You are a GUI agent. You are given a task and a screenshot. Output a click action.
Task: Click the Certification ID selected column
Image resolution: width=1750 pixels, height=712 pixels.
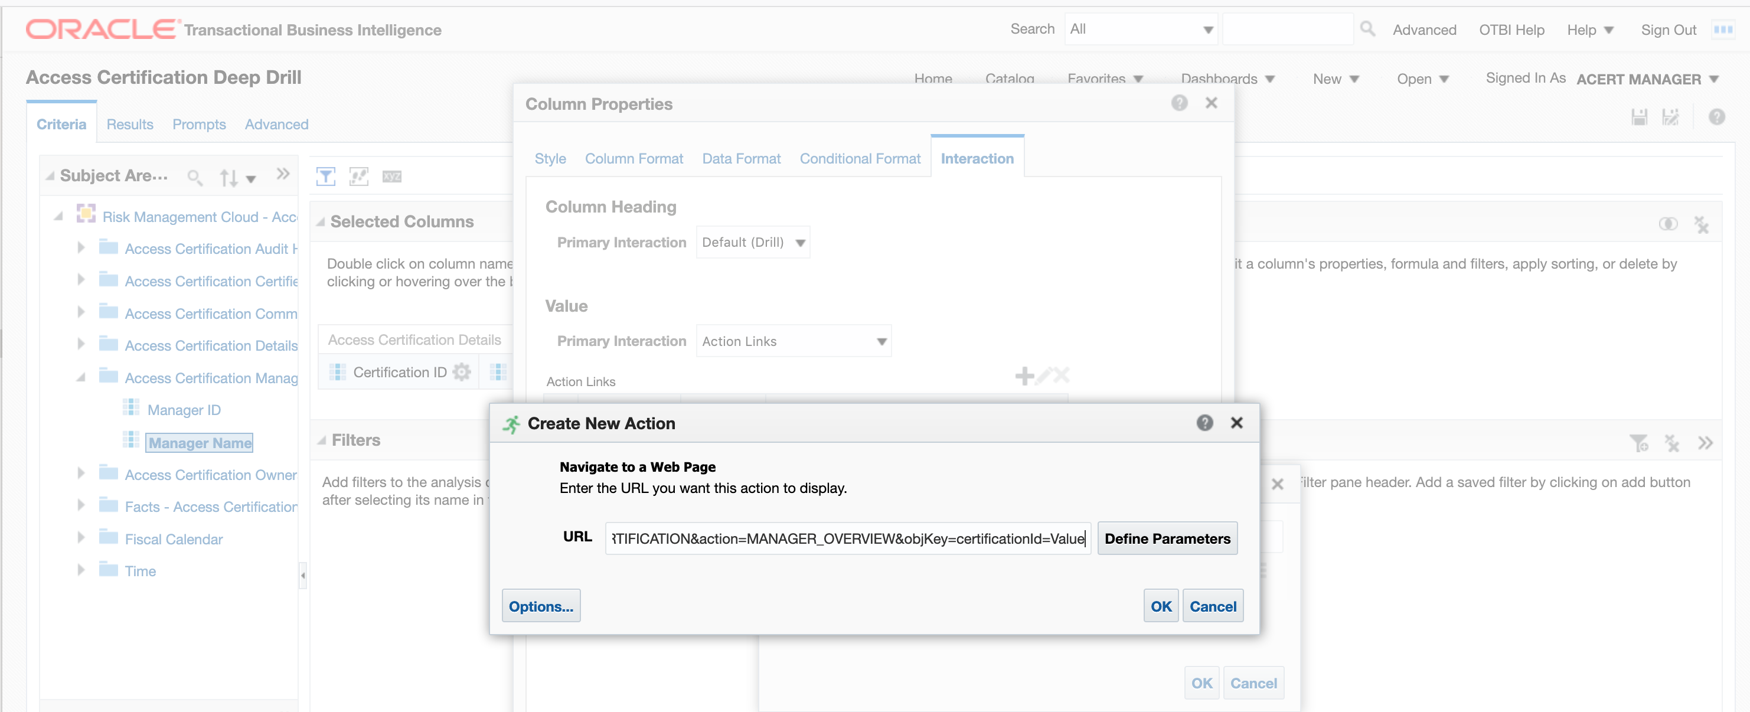400,373
